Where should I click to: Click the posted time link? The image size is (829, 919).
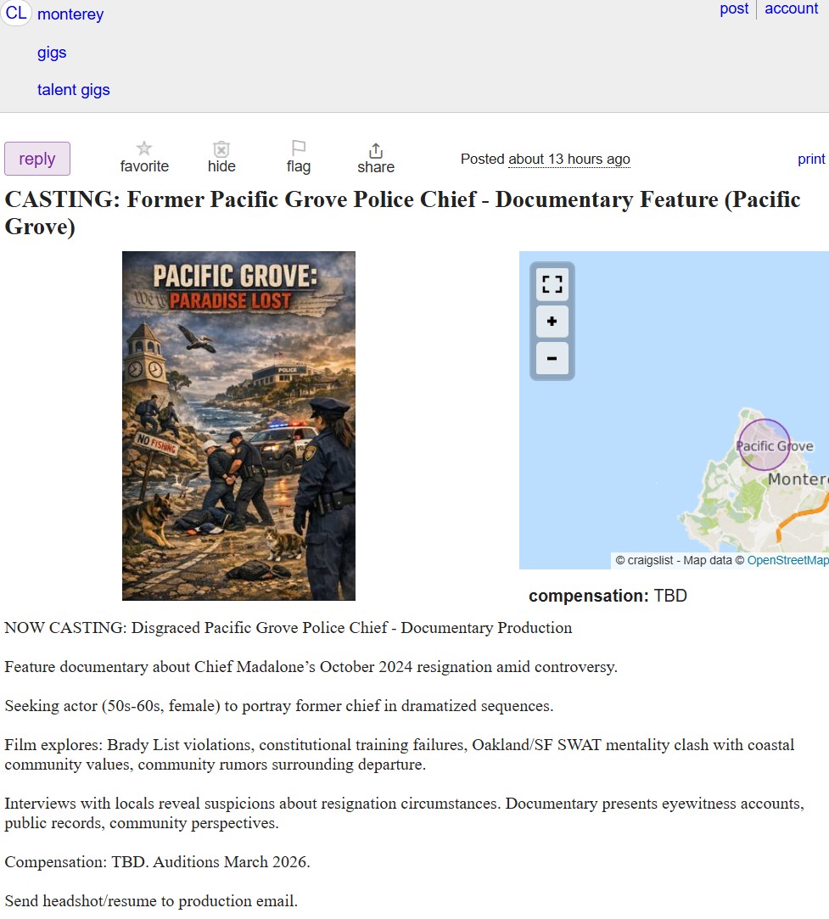click(569, 159)
